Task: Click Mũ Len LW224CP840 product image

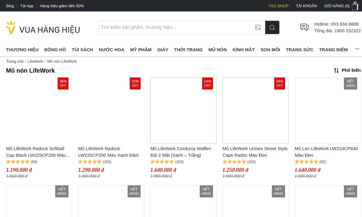Action: coord(328,110)
